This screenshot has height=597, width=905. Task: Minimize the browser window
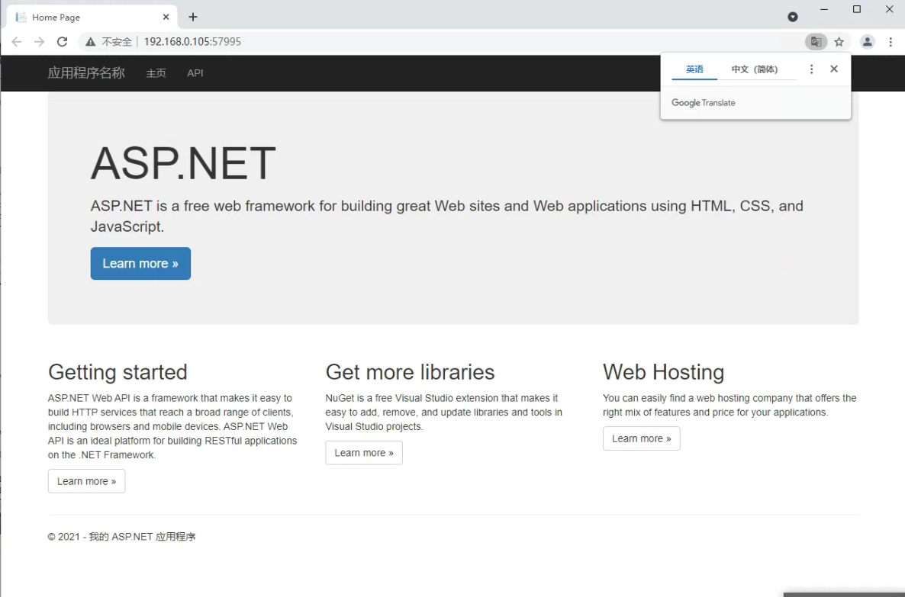click(x=823, y=9)
